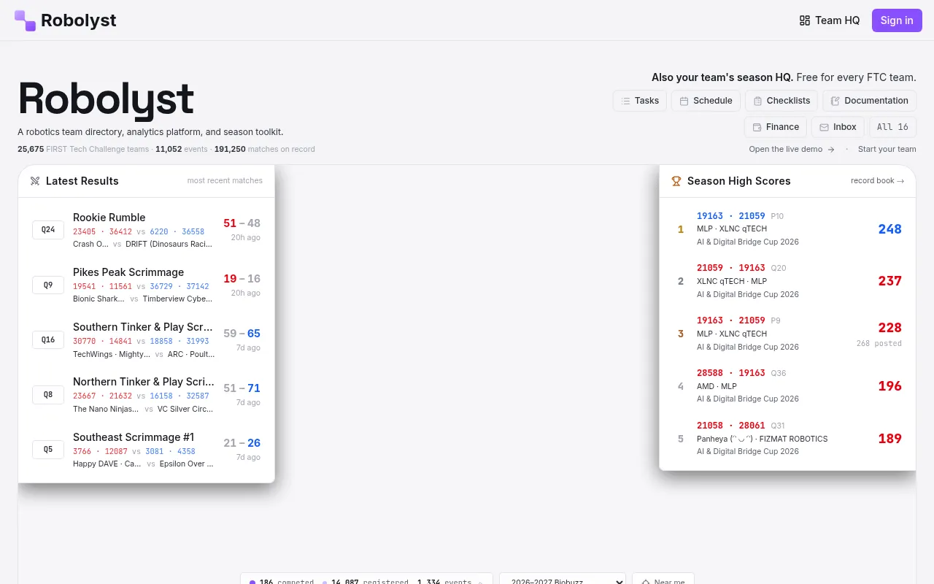Click the Documentation notebook icon
Viewport: 934px width, 584px height.
click(835, 101)
